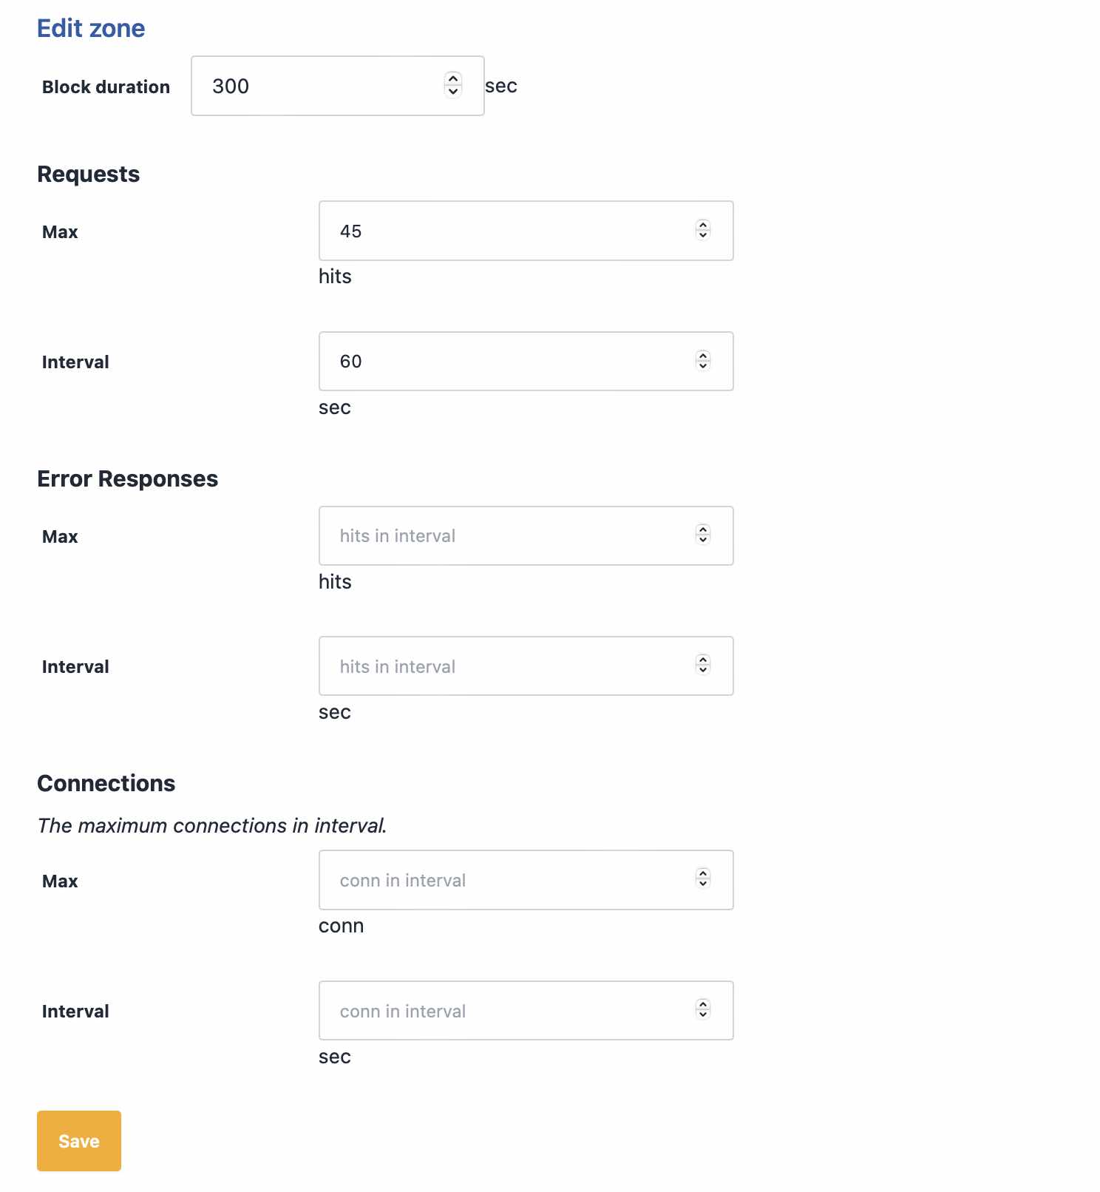Image resolution: width=1100 pixels, height=1192 pixels.
Task: Increase Requests Interval stepper up
Action: (703, 355)
